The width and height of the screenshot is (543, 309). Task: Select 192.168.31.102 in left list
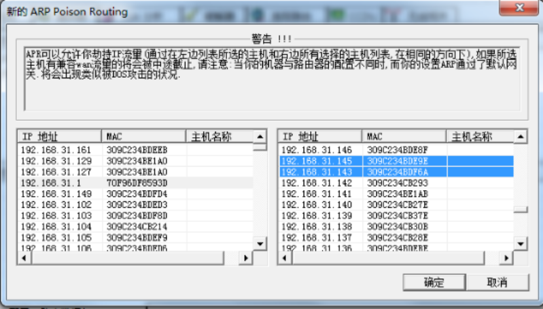click(135, 205)
